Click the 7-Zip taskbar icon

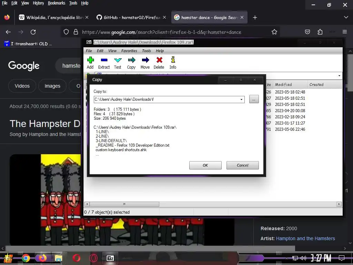(x=110, y=258)
